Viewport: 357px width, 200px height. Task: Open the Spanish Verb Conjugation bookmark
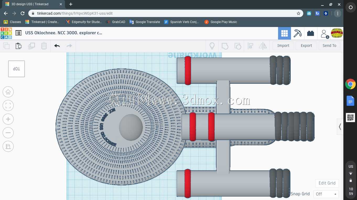point(181,22)
